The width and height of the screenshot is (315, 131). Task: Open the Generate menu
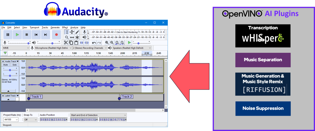click(x=55, y=28)
